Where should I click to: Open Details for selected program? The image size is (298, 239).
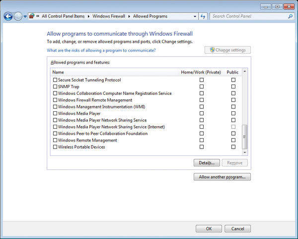click(x=207, y=163)
